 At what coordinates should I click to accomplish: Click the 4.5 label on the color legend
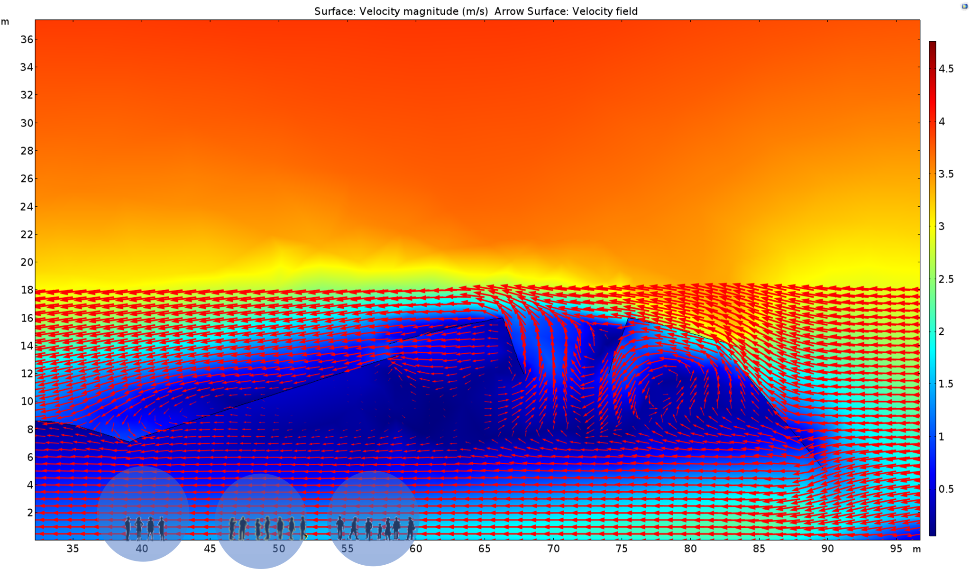pos(946,69)
